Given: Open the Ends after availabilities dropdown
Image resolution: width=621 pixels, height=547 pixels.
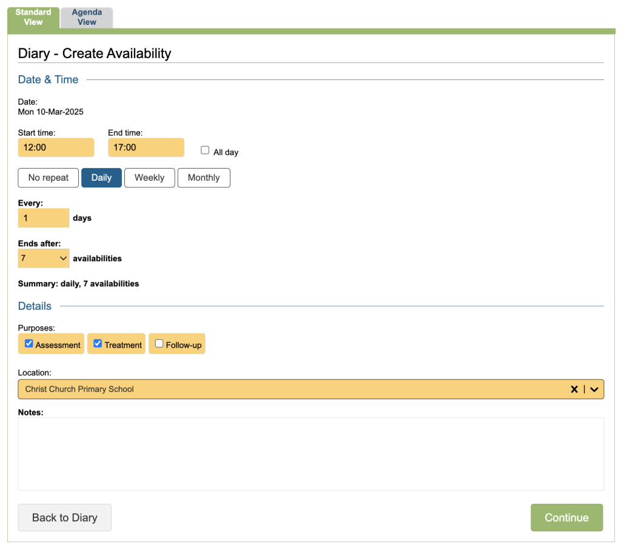Looking at the screenshot, I should pos(44,258).
